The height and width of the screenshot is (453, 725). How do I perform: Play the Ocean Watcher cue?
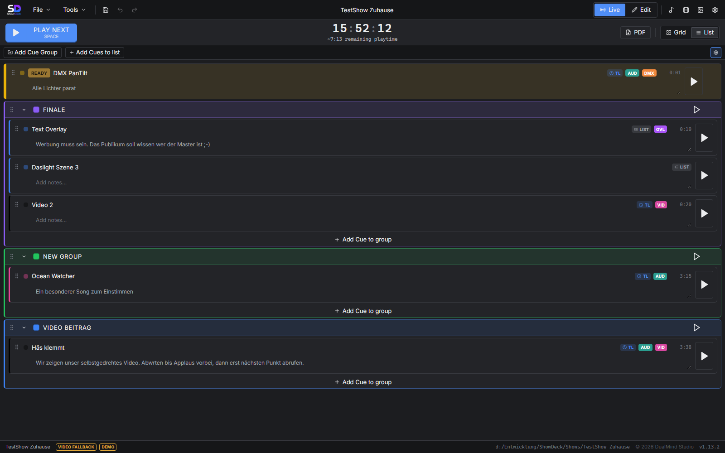704,284
